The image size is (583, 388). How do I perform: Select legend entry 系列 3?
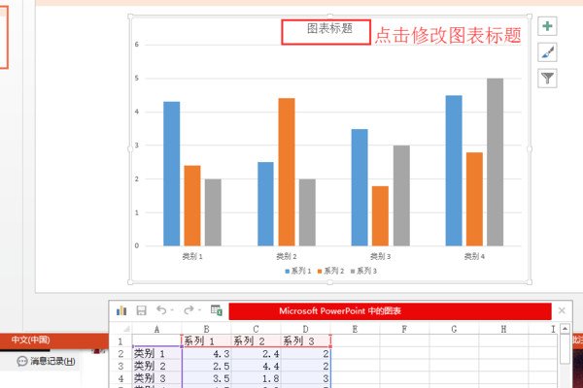(x=363, y=271)
